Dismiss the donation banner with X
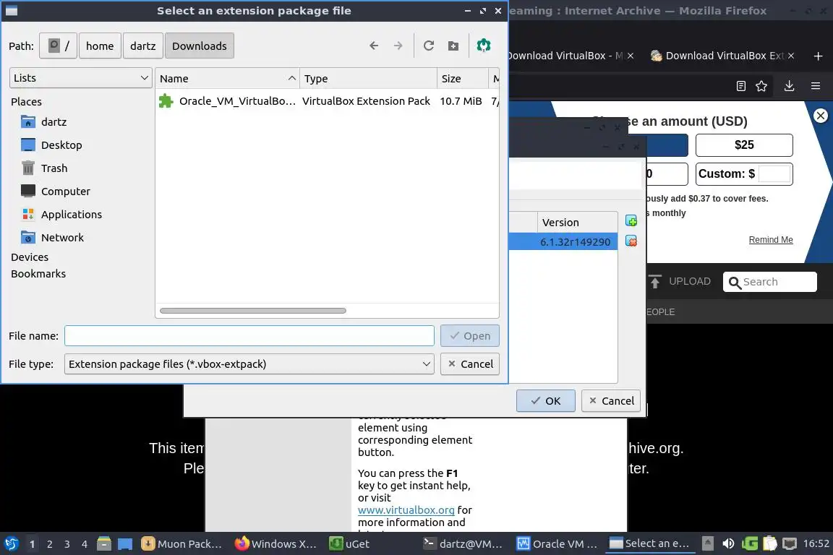This screenshot has height=555, width=833. click(820, 115)
